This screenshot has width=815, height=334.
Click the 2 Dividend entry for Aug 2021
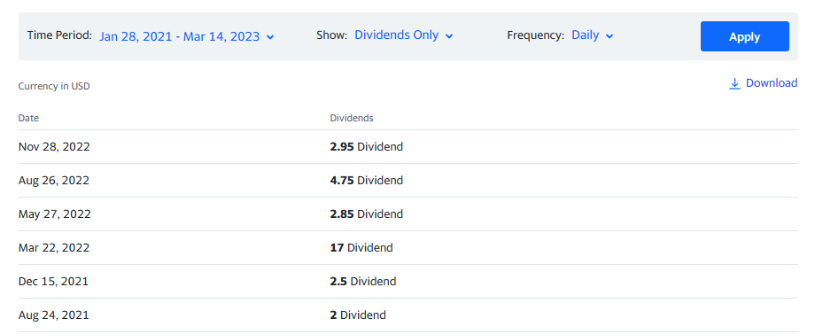[358, 315]
